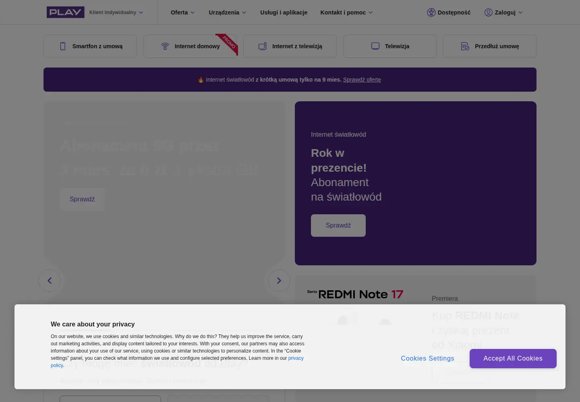Click Accept All Cookies button
Image resolution: width=580 pixels, height=402 pixels.
513,359
